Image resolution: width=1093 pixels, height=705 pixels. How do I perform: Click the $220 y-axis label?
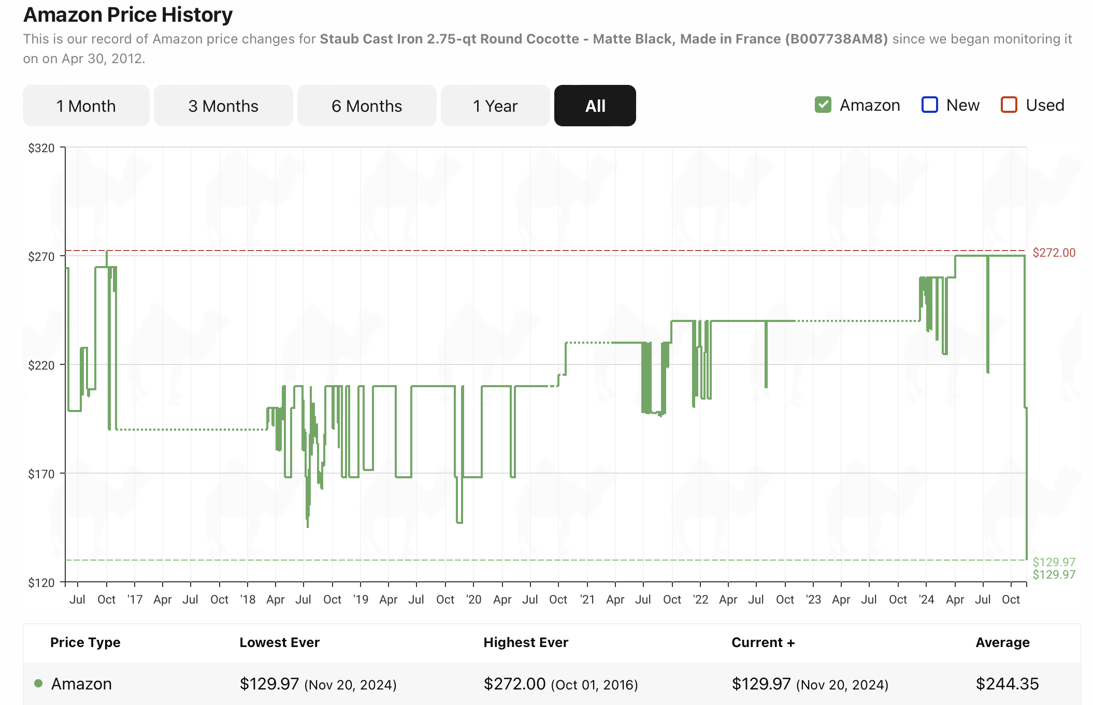(41, 365)
